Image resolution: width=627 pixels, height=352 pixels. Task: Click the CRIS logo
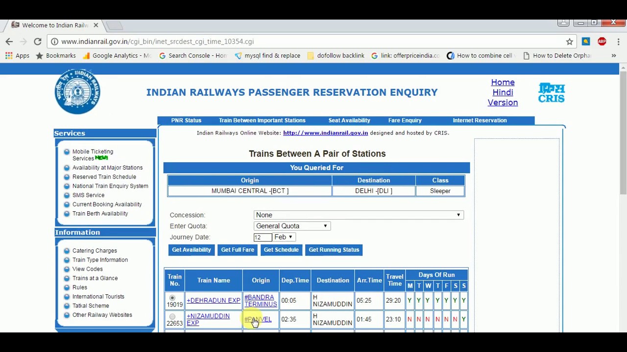pos(552,93)
